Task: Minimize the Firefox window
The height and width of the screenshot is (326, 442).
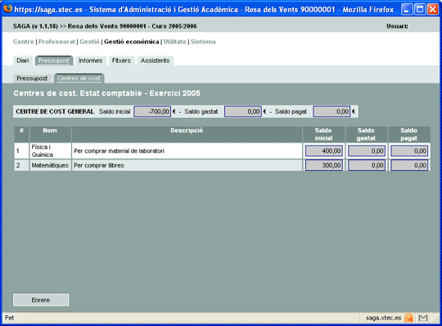Action: (407, 10)
